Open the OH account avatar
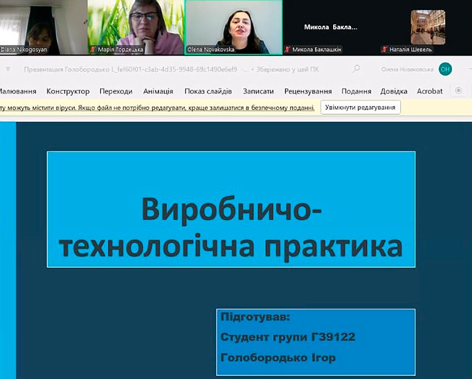The image size is (472, 379). coord(445,69)
